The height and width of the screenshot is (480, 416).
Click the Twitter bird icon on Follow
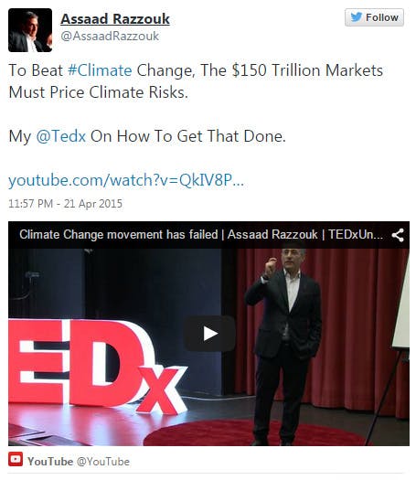(x=357, y=17)
